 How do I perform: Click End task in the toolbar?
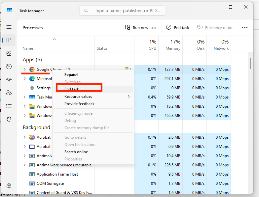click(x=178, y=28)
